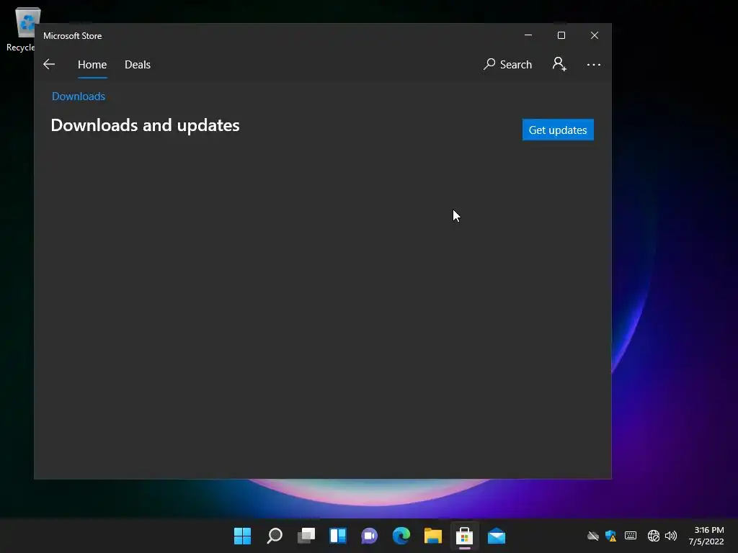This screenshot has height=553, width=738.
Task: Open the Home tab in Microsoft Store
Action: pyautogui.click(x=92, y=64)
